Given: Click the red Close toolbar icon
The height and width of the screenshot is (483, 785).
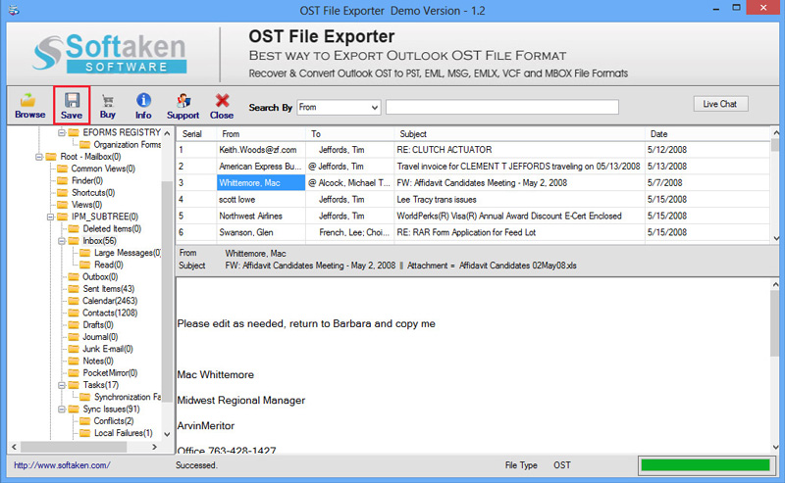Looking at the screenshot, I should click(222, 106).
